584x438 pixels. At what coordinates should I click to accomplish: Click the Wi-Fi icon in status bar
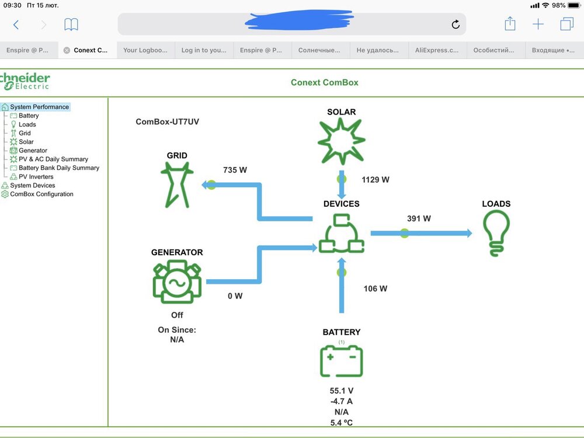545,5
